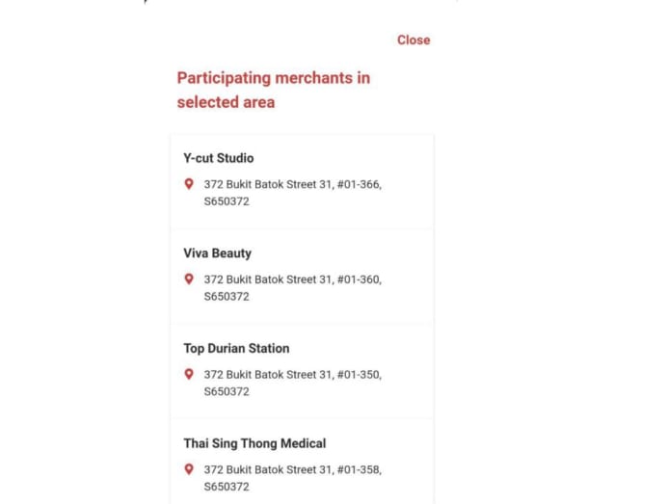Click the postal code under Top Durian Station
The image size is (668, 504).
[227, 392]
